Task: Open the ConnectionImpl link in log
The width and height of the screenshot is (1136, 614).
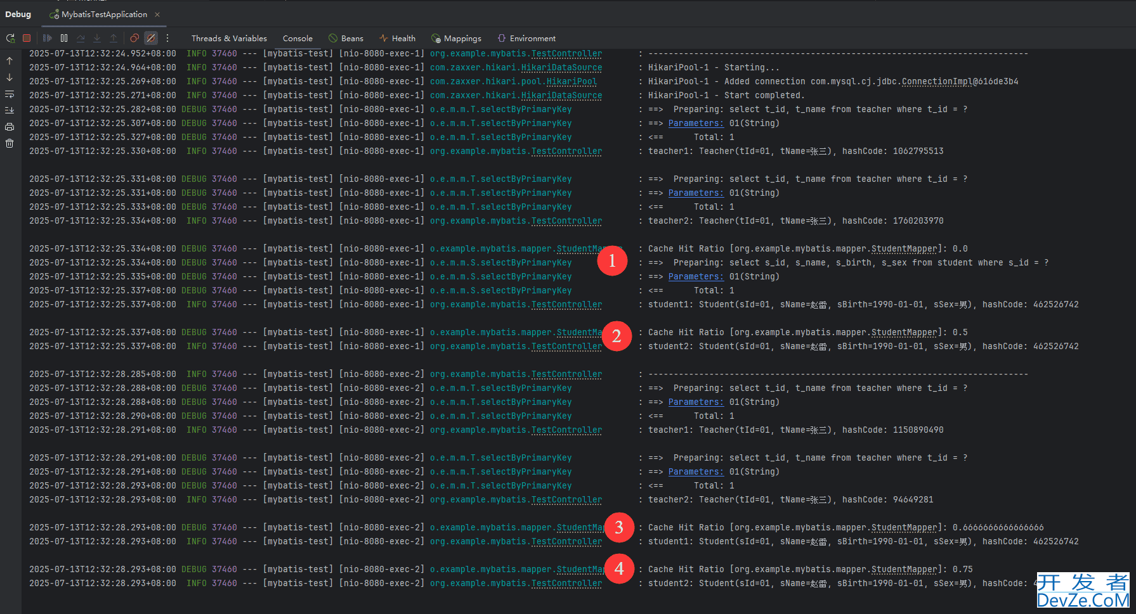Action: pos(937,82)
